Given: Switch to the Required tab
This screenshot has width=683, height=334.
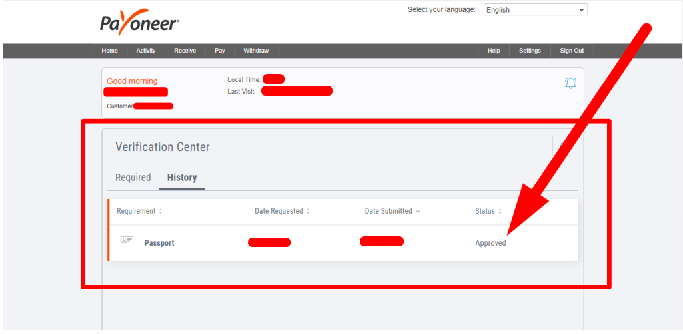Looking at the screenshot, I should point(133,178).
